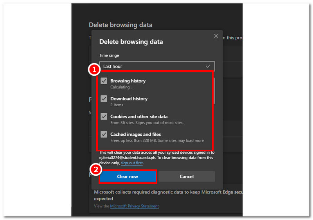Open the Last hour time range dropdown
The height and width of the screenshot is (220, 313).
(156, 67)
